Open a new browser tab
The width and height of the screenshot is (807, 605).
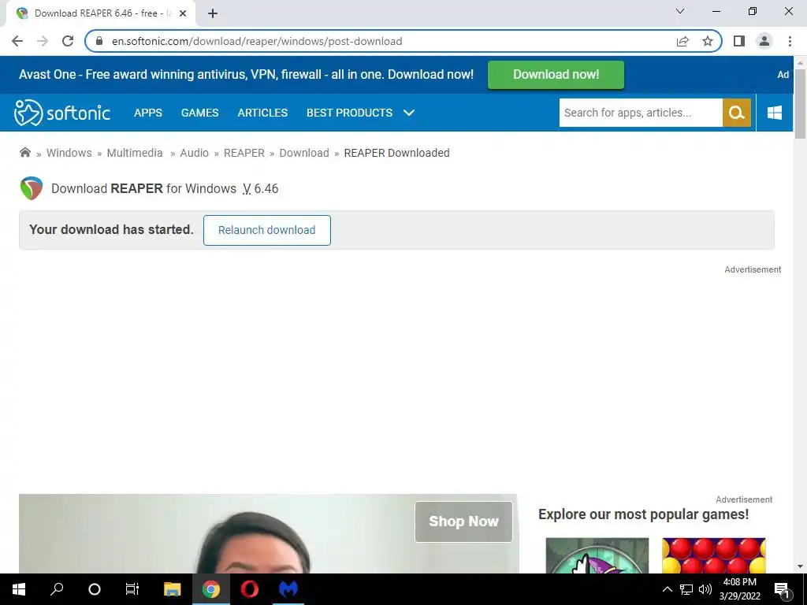[x=213, y=13]
